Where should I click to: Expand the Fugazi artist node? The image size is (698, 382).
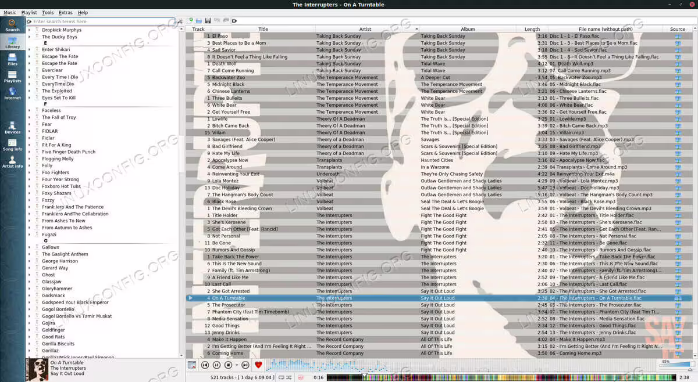[30, 234]
